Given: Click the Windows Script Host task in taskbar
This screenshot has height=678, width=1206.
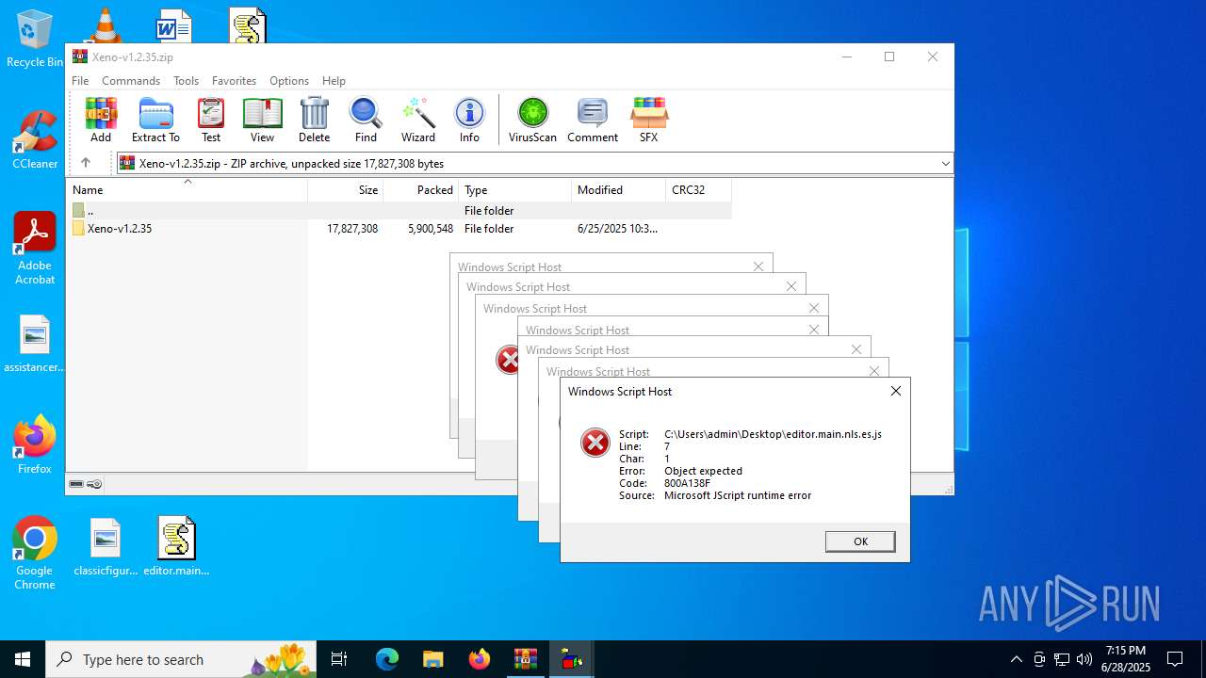Looking at the screenshot, I should tap(571, 659).
